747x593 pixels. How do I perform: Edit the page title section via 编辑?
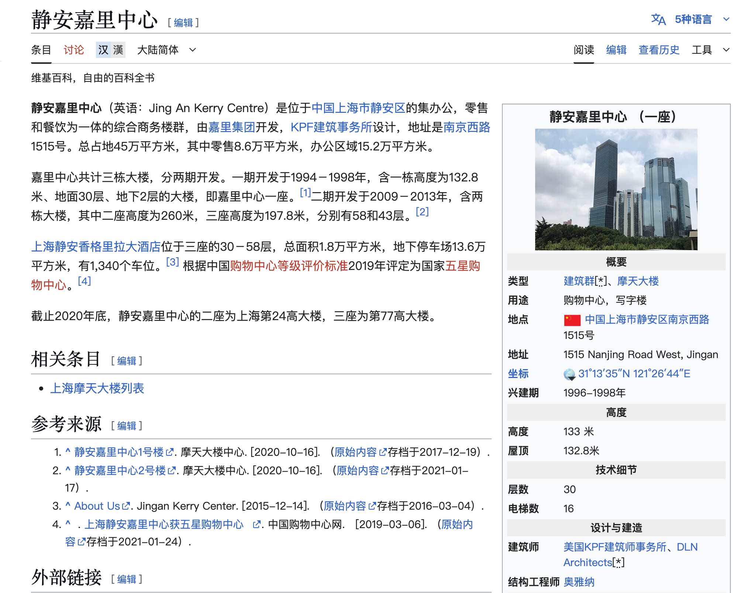point(183,23)
